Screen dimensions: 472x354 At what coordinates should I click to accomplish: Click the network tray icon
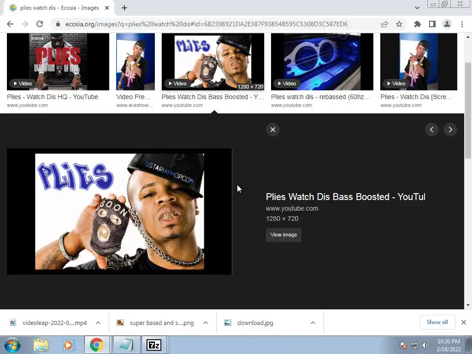point(414,345)
